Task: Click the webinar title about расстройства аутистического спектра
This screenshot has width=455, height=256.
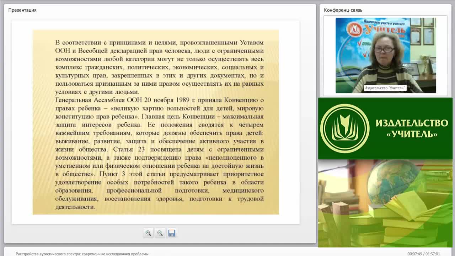Action: [82, 254]
